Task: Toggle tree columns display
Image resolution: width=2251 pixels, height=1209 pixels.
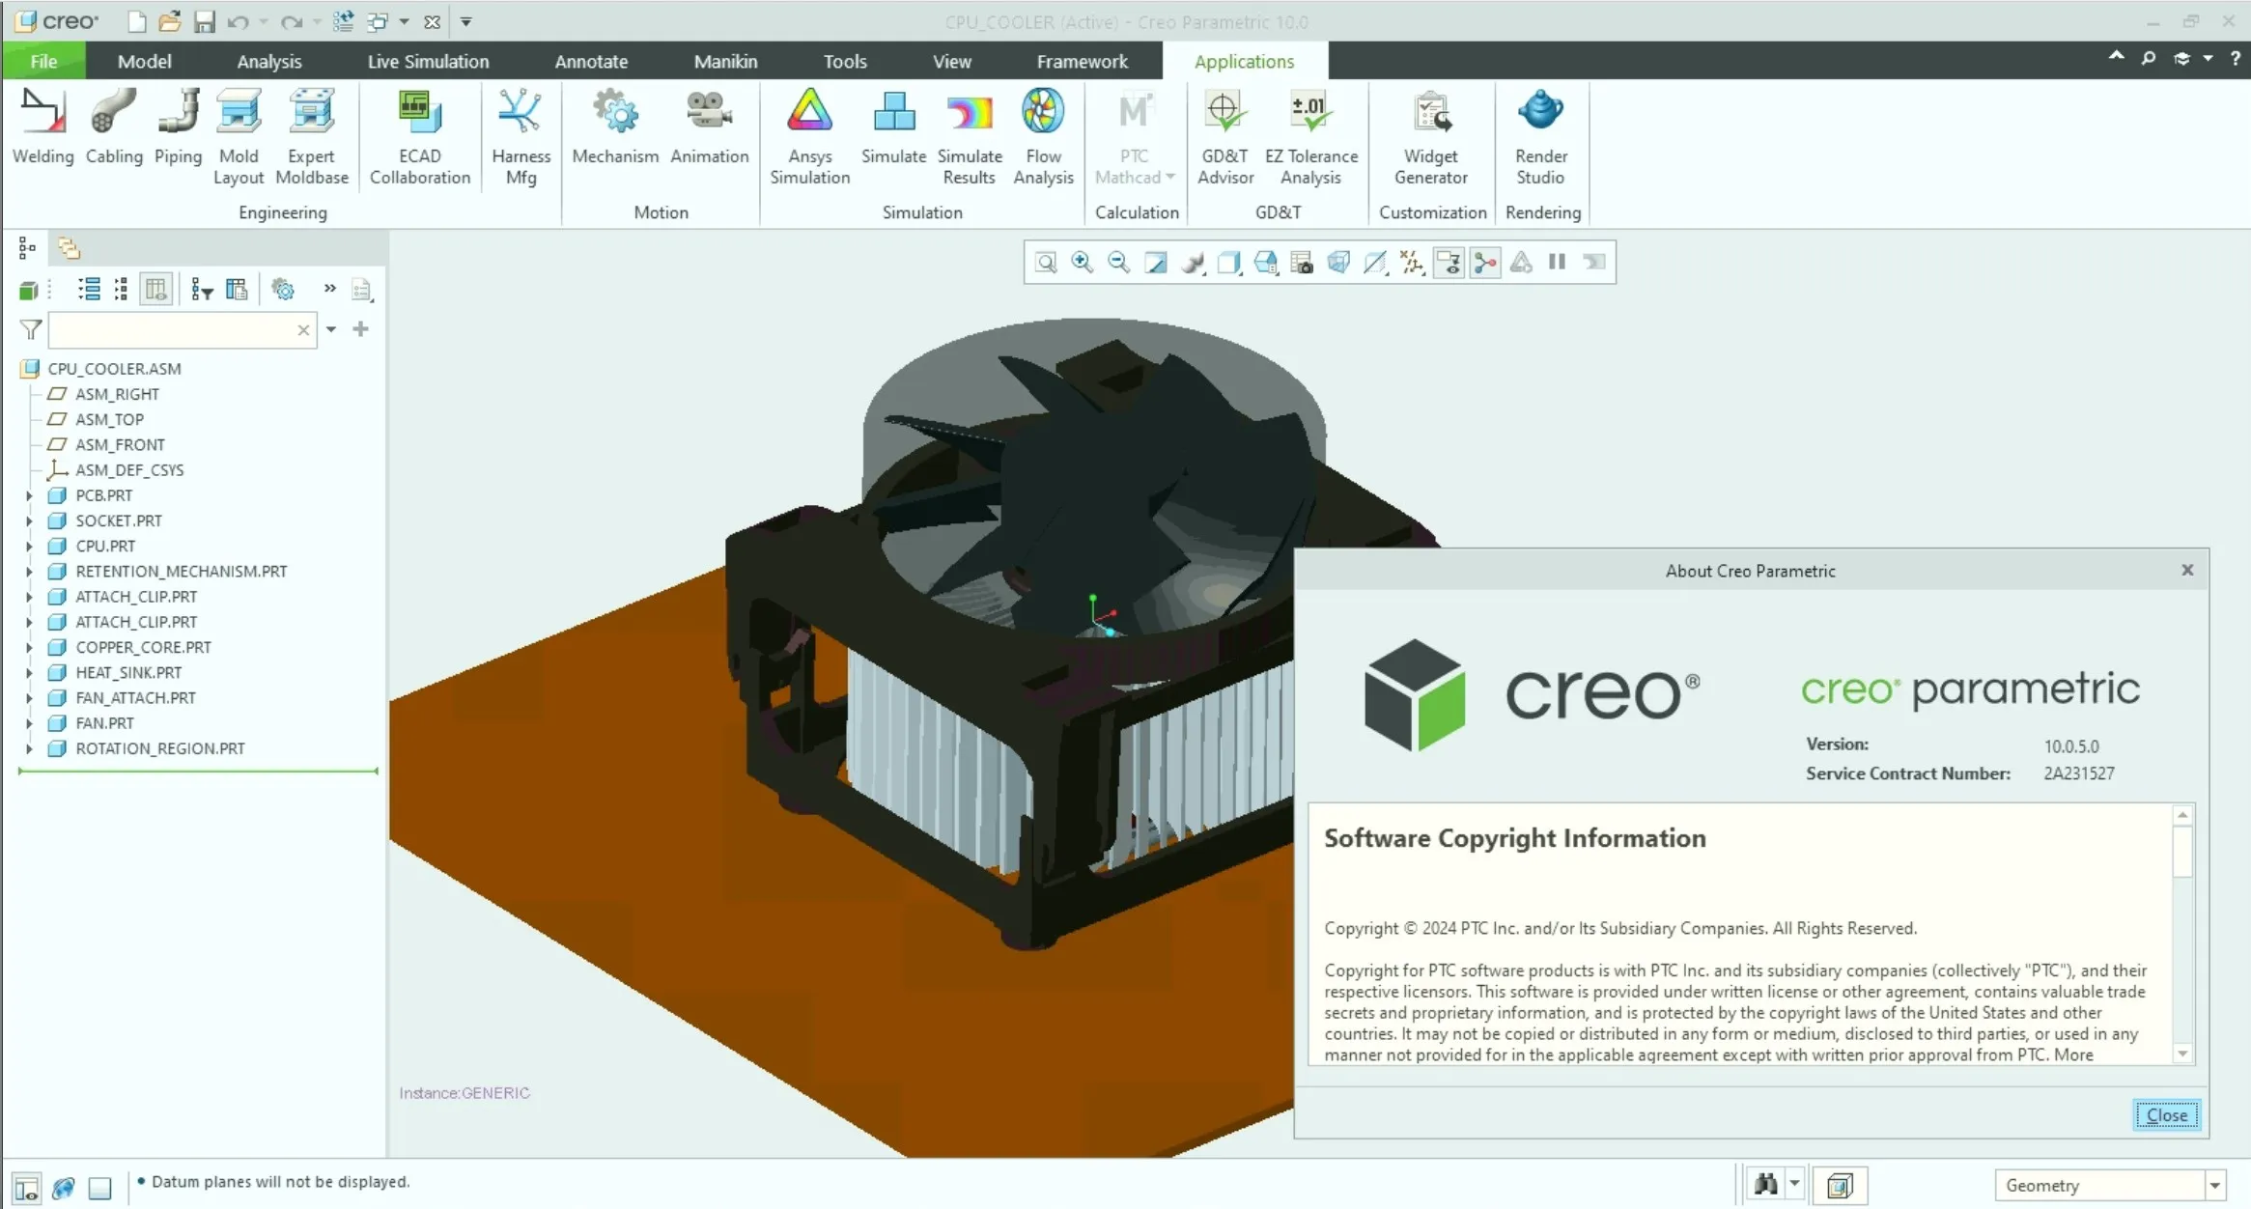Action: coord(155,290)
